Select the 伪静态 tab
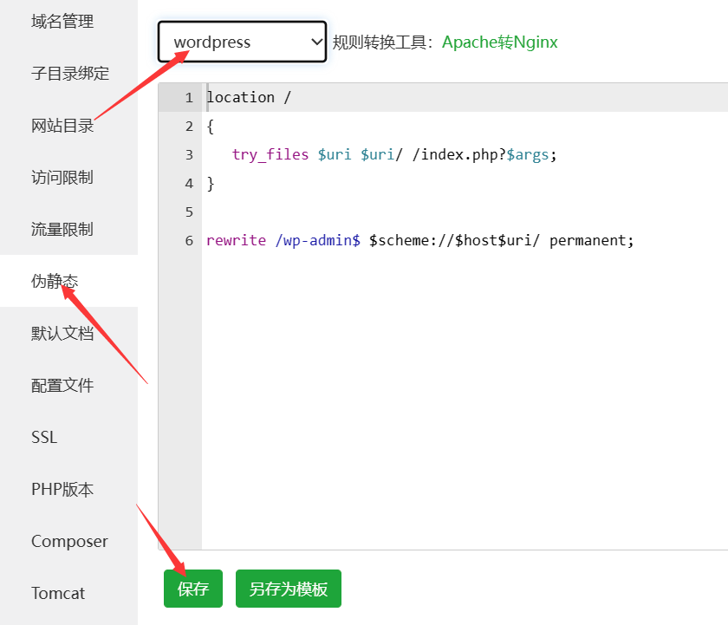 [55, 281]
